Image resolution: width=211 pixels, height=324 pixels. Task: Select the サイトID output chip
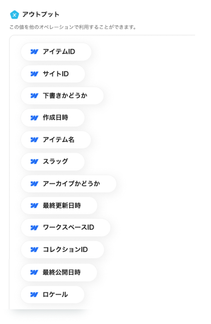[x=53, y=74]
